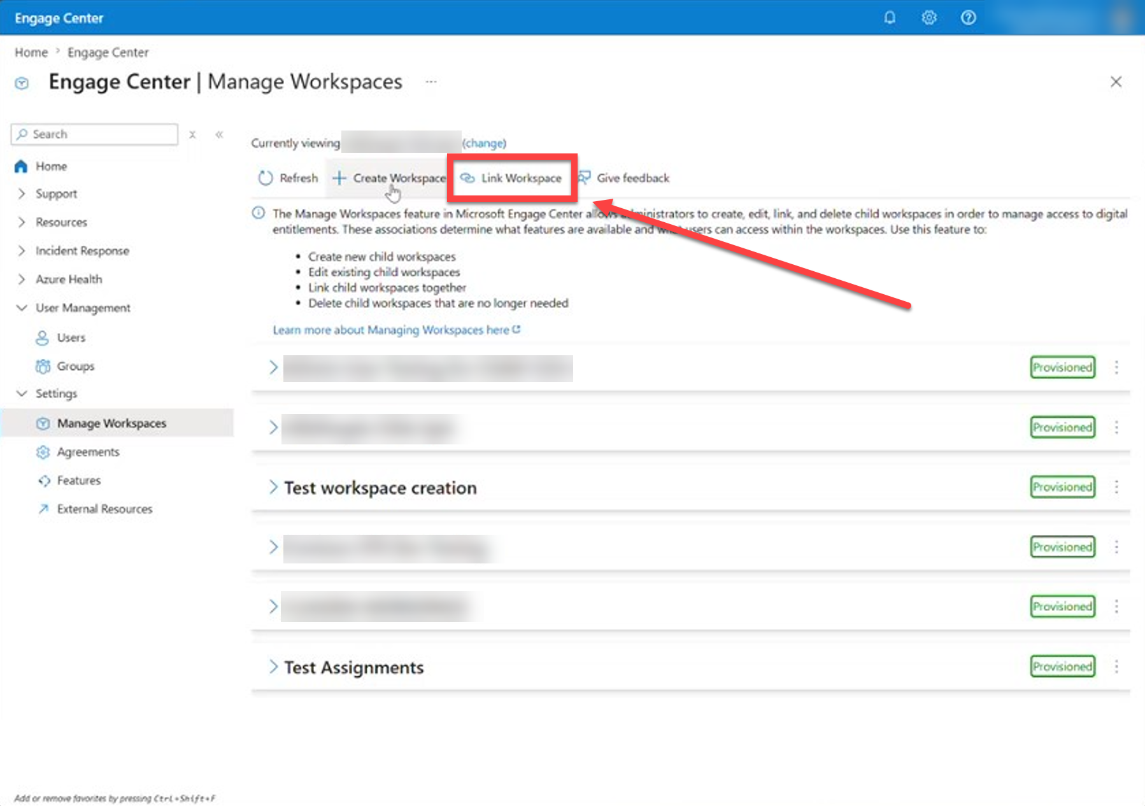This screenshot has height=806, width=1145.
Task: Open more menu for first blurred workspace
Action: click(x=1116, y=367)
